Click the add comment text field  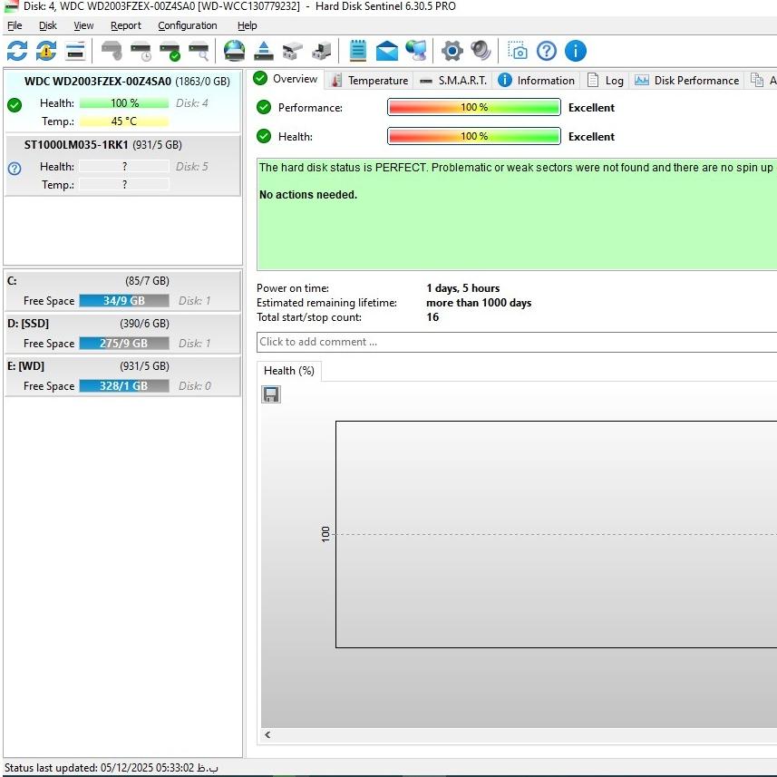click(515, 342)
